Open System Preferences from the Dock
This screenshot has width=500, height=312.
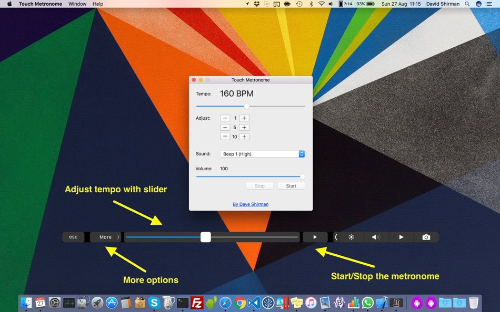tap(55, 303)
